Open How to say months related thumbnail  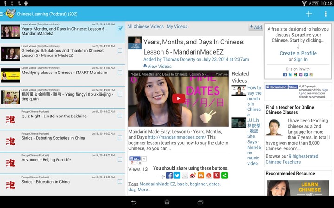[x=239, y=91]
